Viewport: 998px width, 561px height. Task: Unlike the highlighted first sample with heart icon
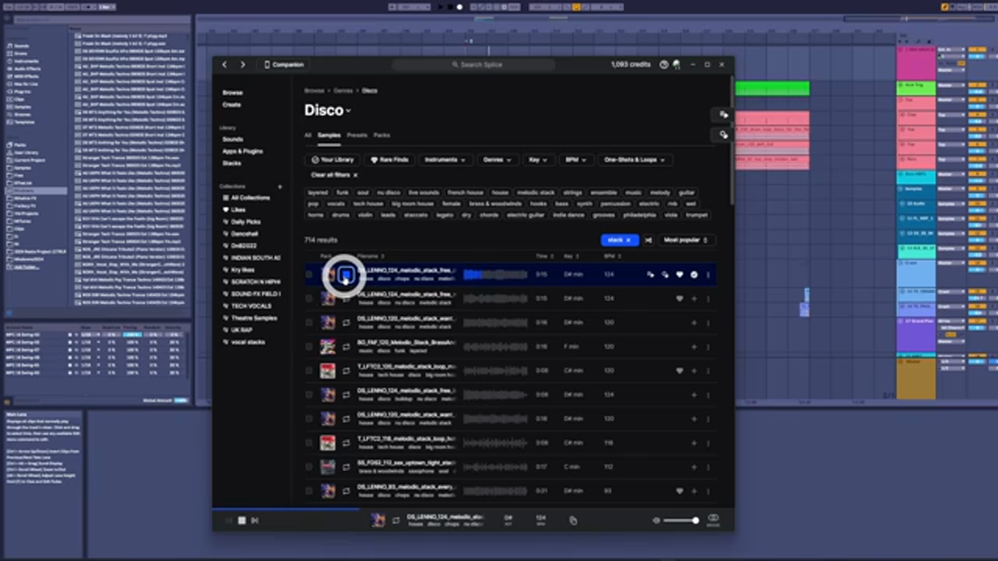(679, 275)
